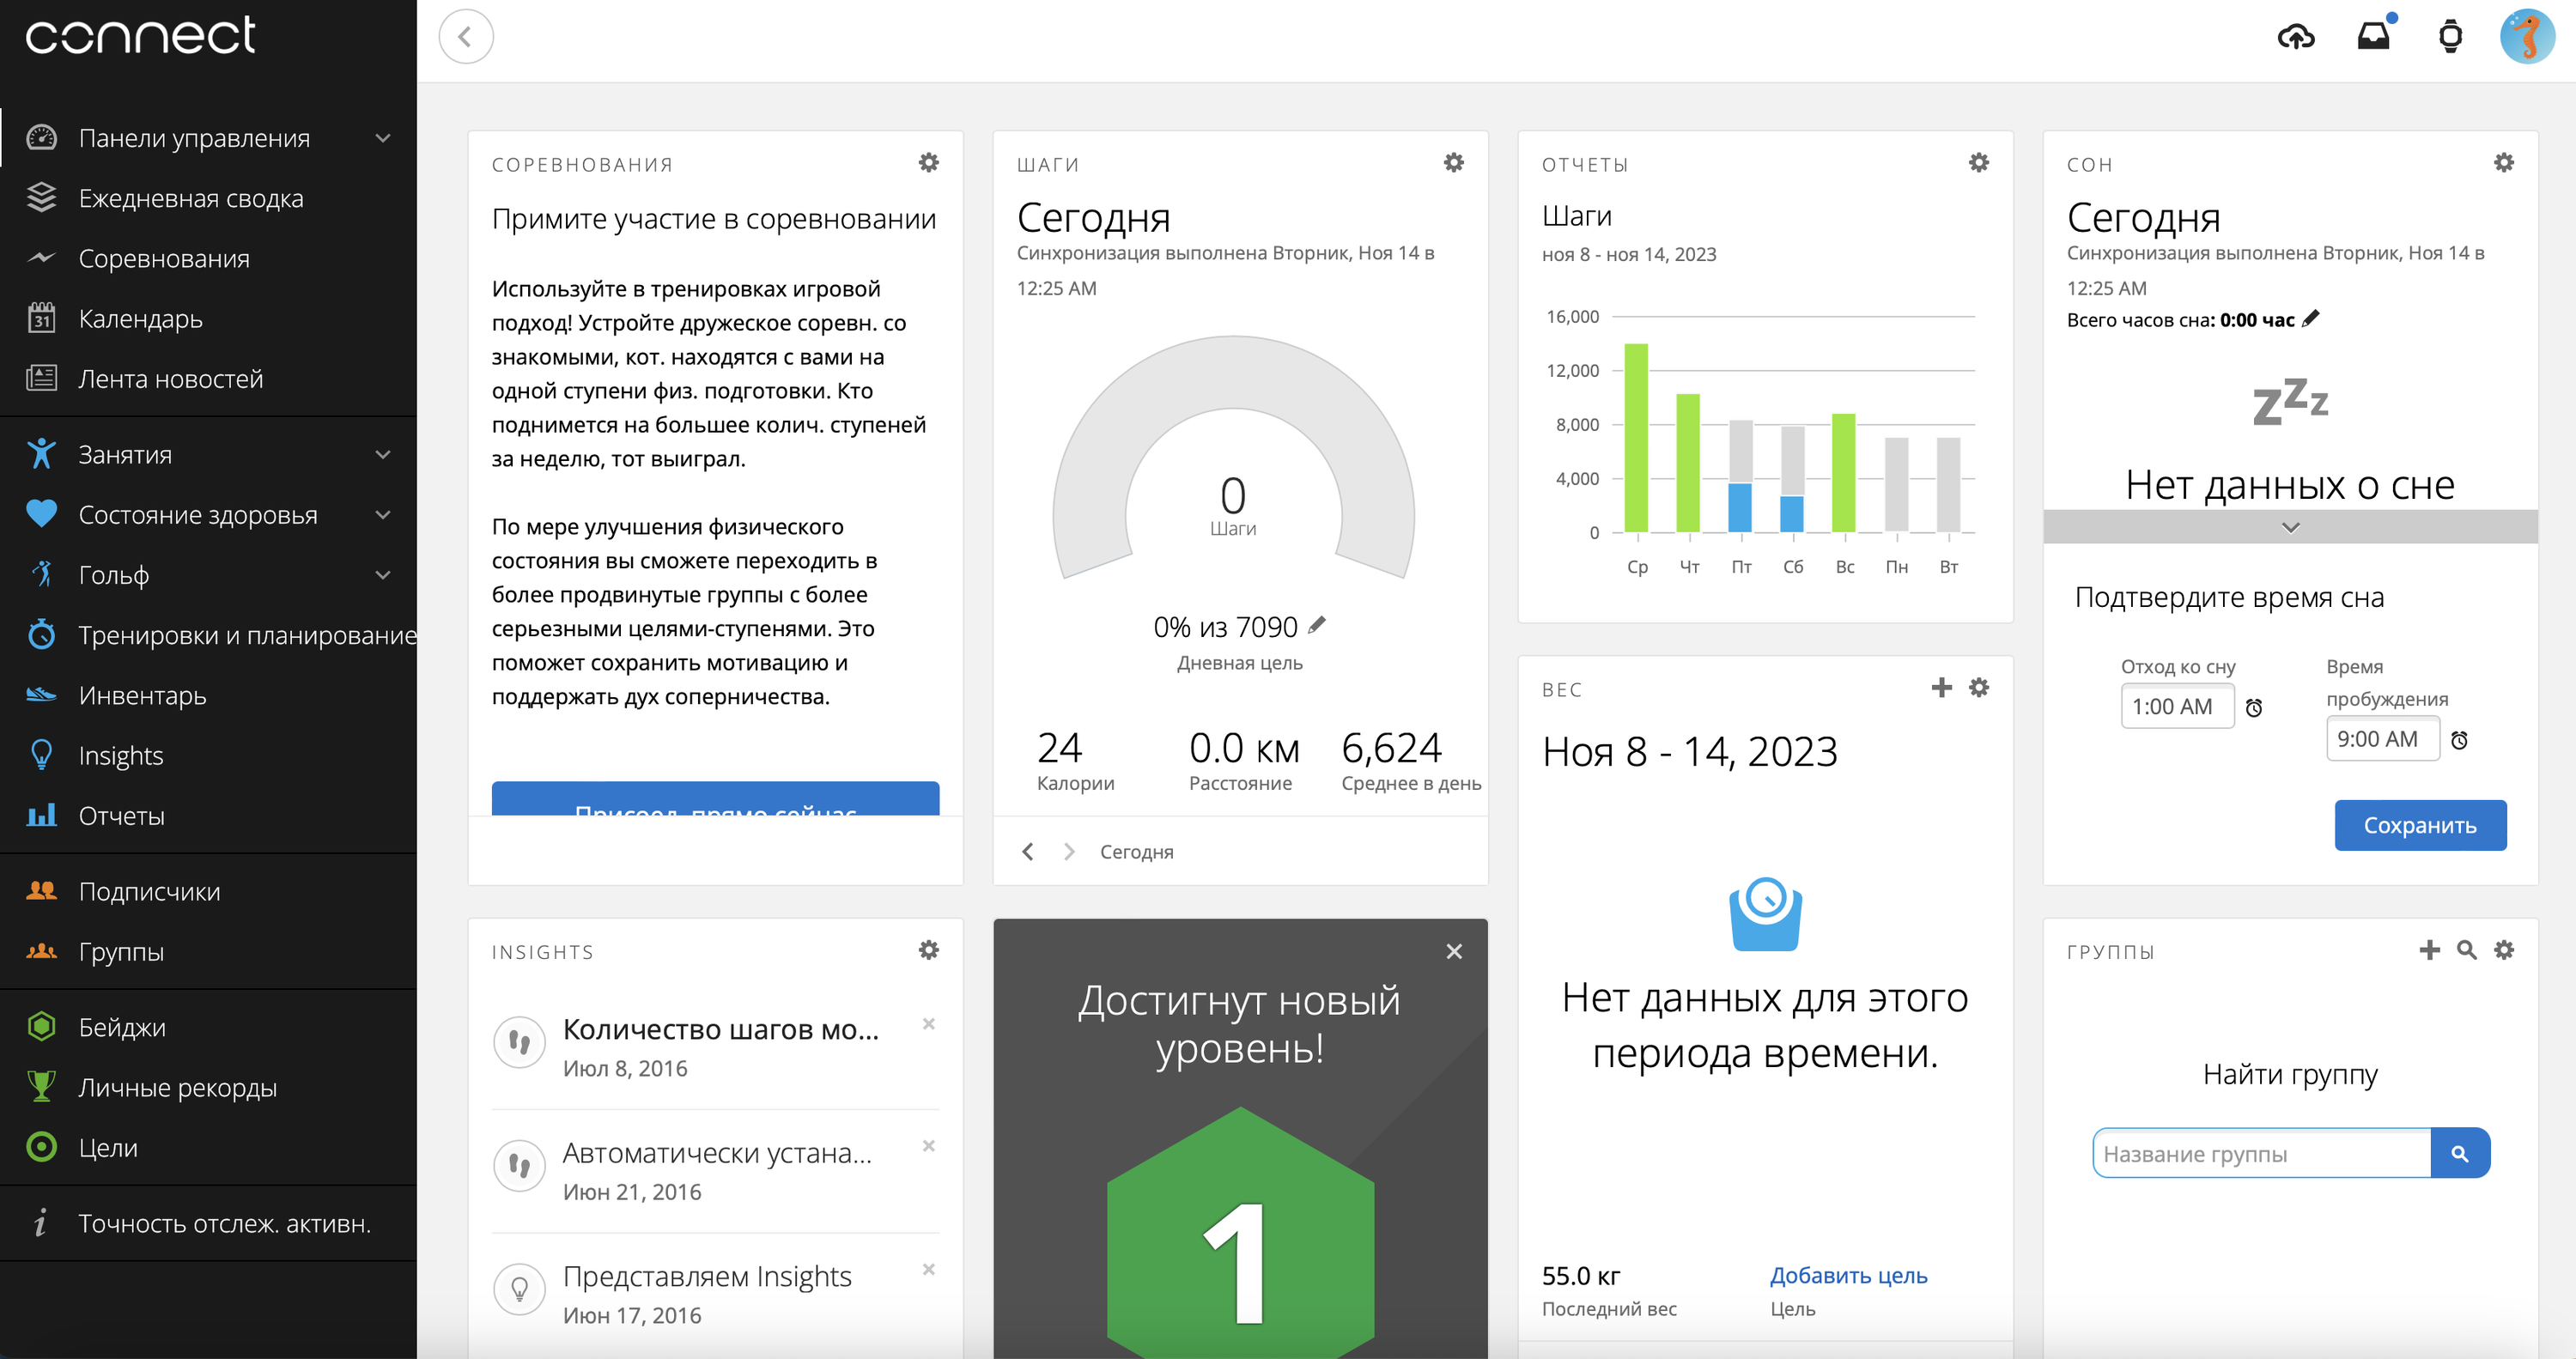
Task: Open Календарь in the sidebar
Action: click(140, 319)
